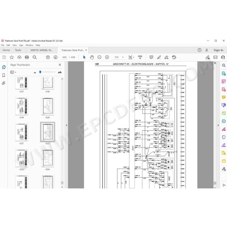Select the arrow selection tool

point(84,57)
